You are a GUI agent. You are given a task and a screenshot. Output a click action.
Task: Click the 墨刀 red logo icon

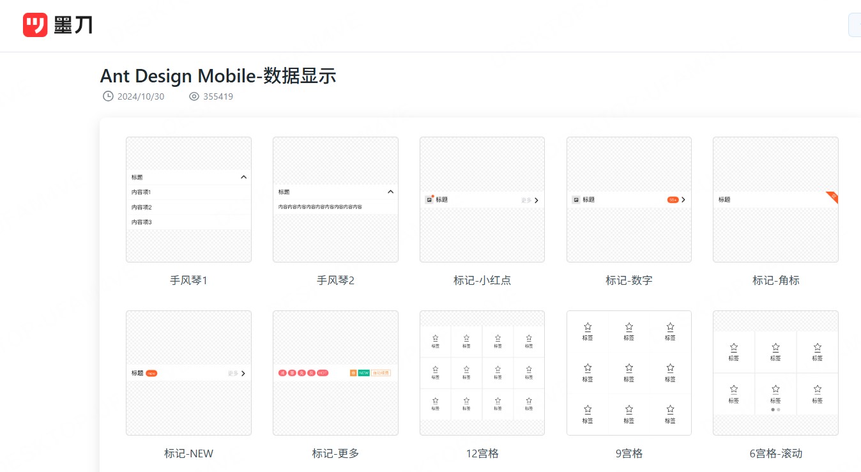coord(35,25)
